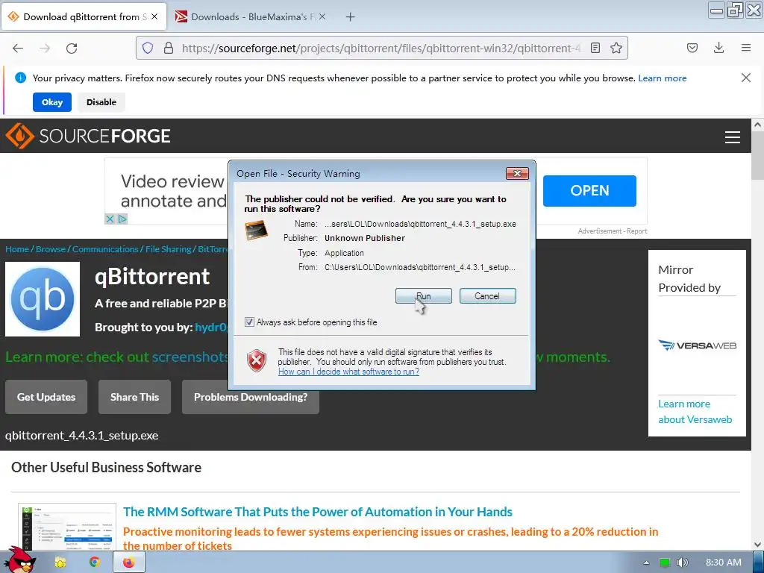Viewport: 764px width, 573px height.
Task: Click the scrollbar up arrow
Action: 758,125
